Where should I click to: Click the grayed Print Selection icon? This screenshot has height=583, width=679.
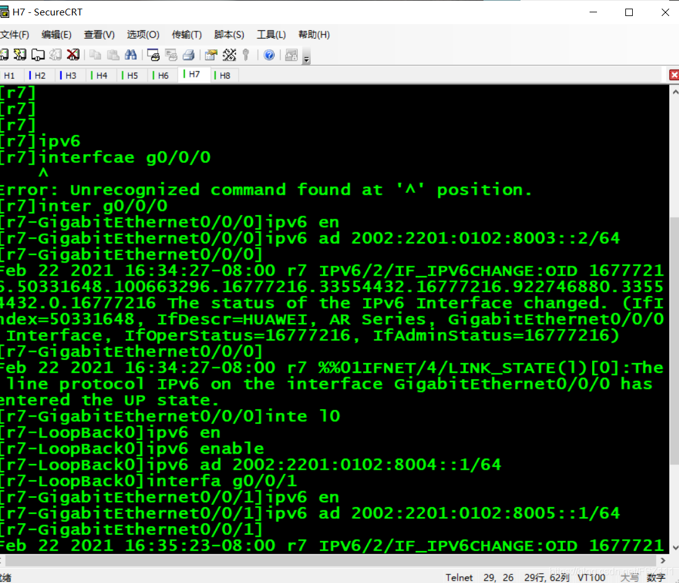point(171,55)
